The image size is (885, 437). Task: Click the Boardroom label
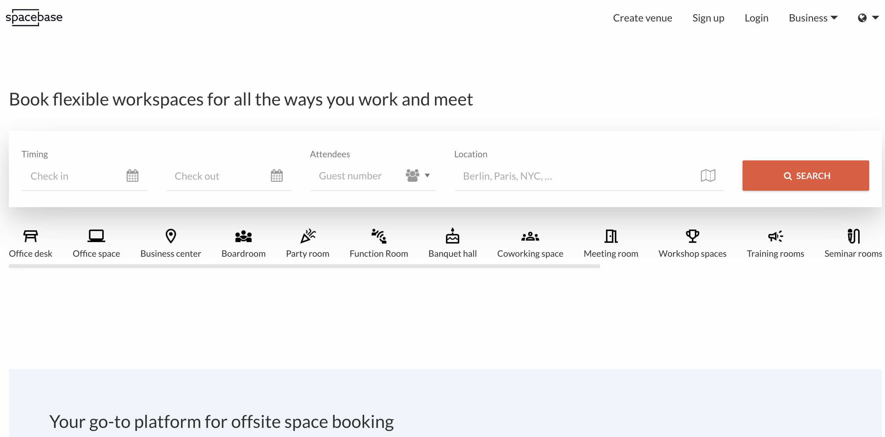[x=244, y=254]
